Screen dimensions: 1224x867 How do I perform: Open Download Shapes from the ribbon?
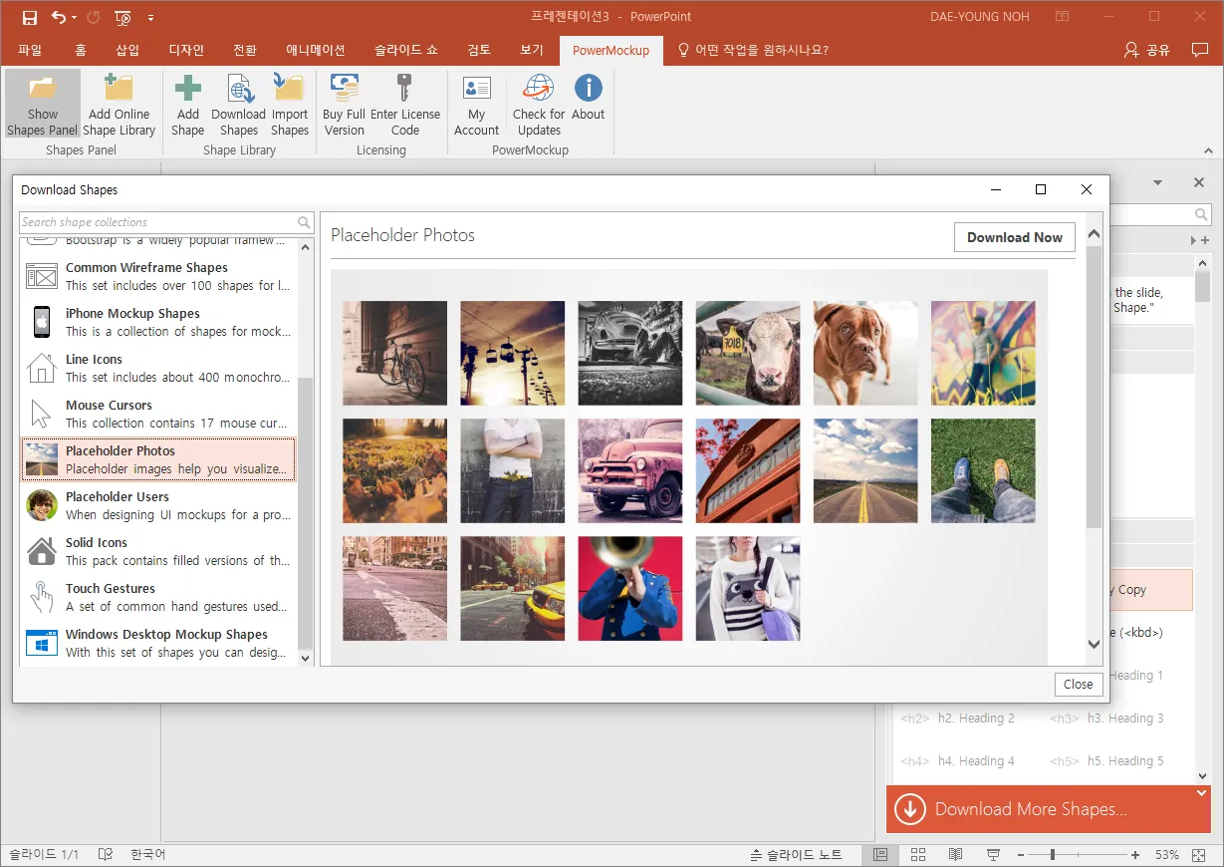click(239, 106)
